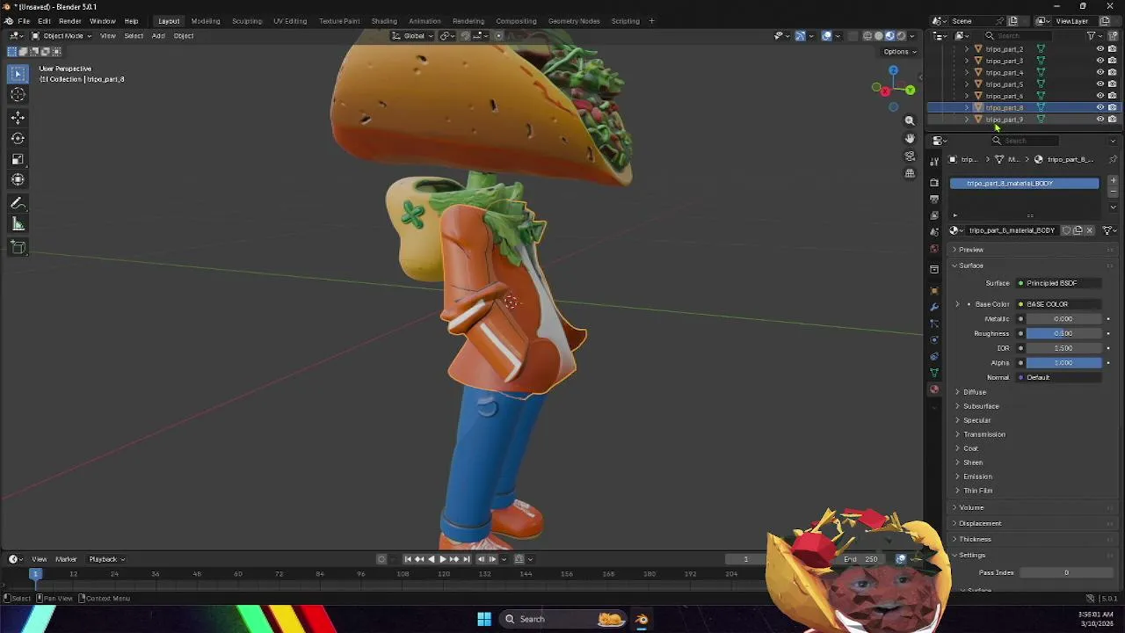Select the Transform tool
This screenshot has height=633, width=1125.
pyautogui.click(x=18, y=180)
